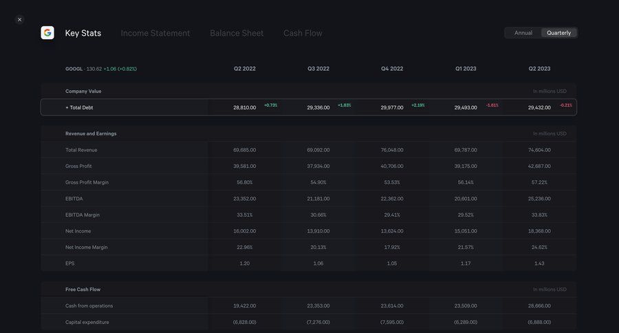Click Total Debt value 29,977.00
619x333 pixels.
[x=392, y=107]
